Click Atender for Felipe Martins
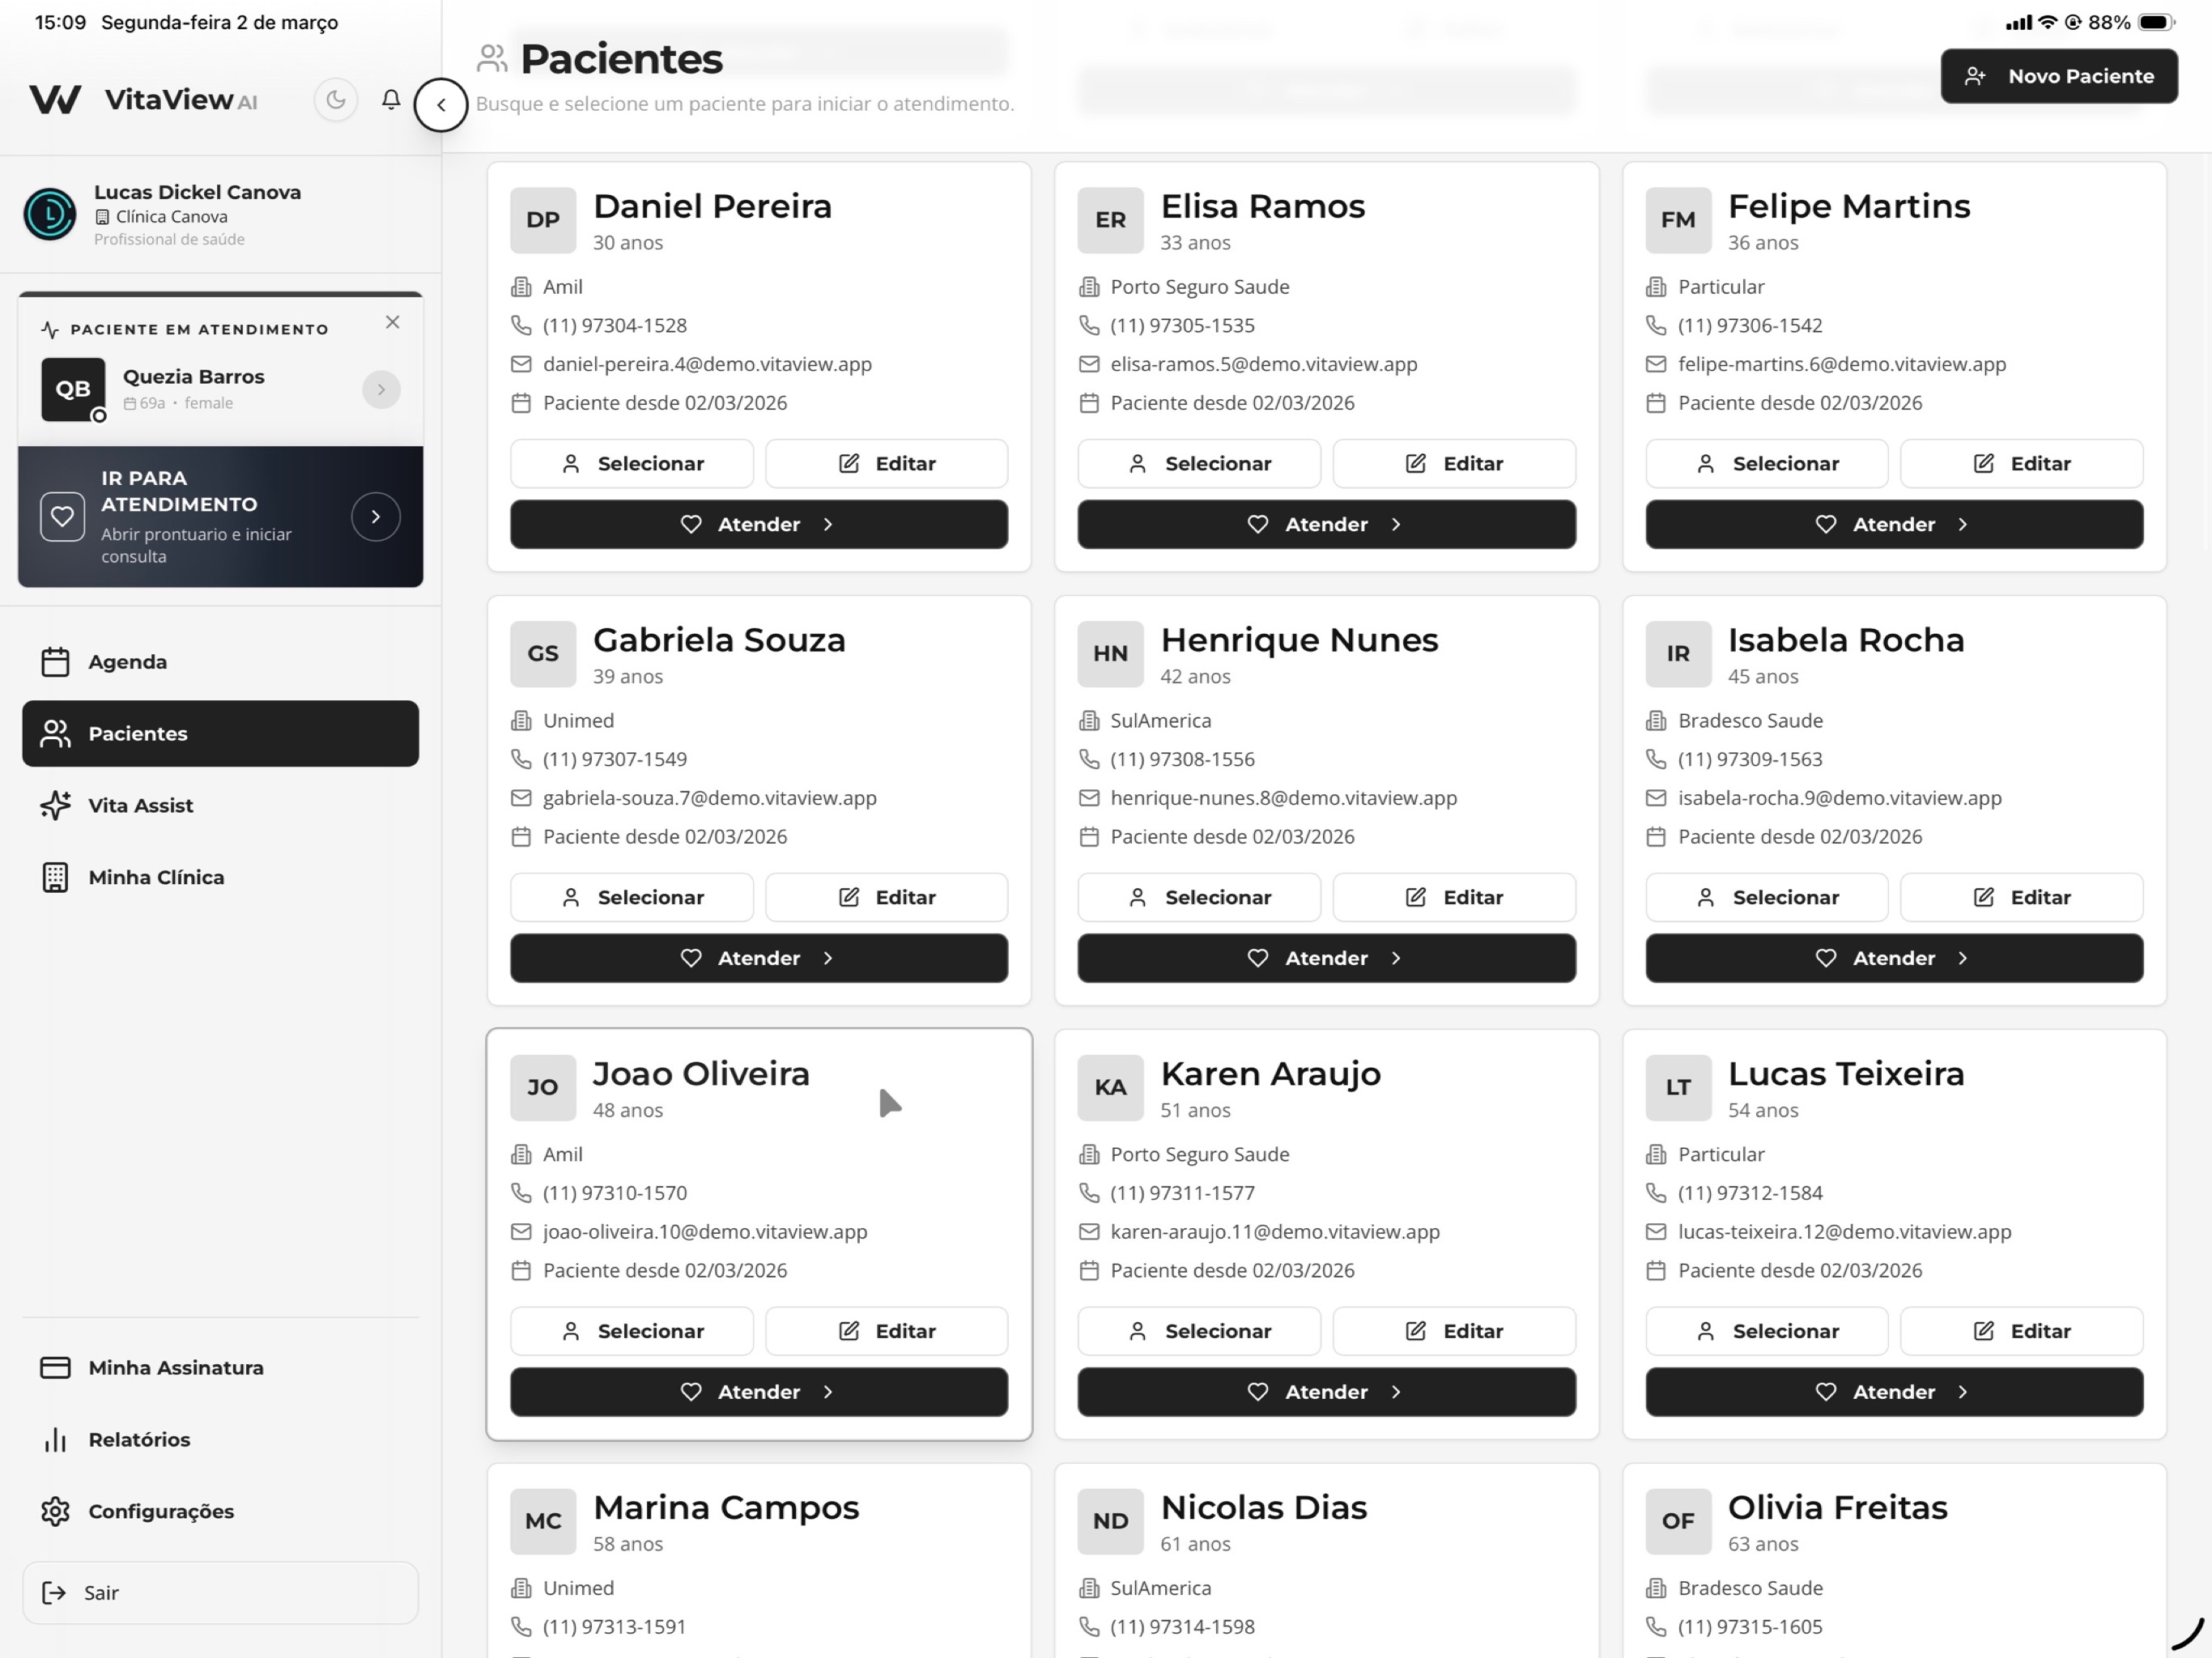The width and height of the screenshot is (2212, 1658). coord(1894,525)
